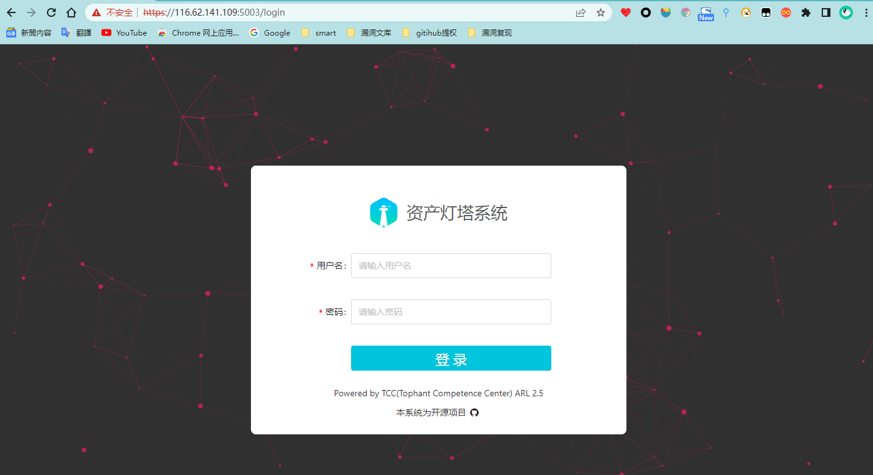Expand the 漏洞复现 bookmark folder

489,33
